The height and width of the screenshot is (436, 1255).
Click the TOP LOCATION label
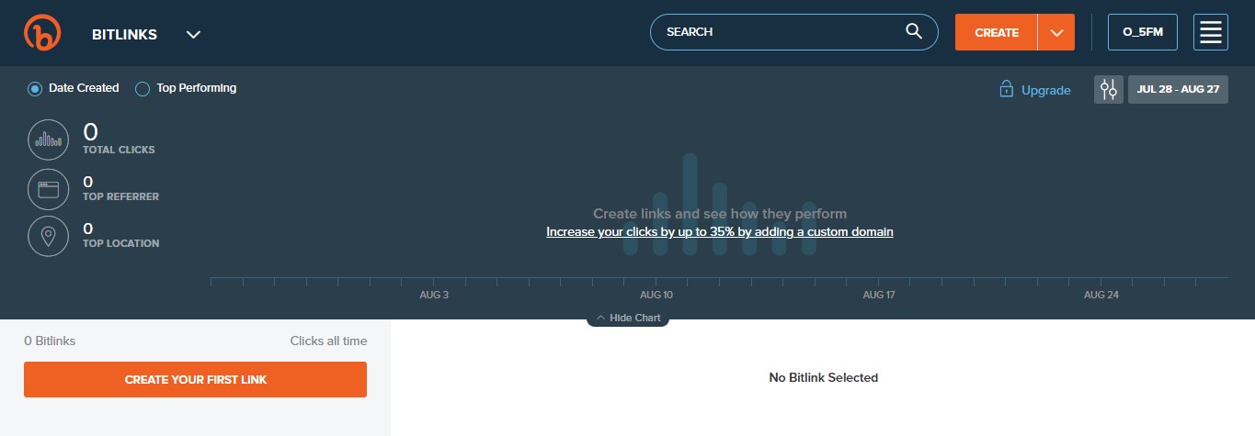120,243
